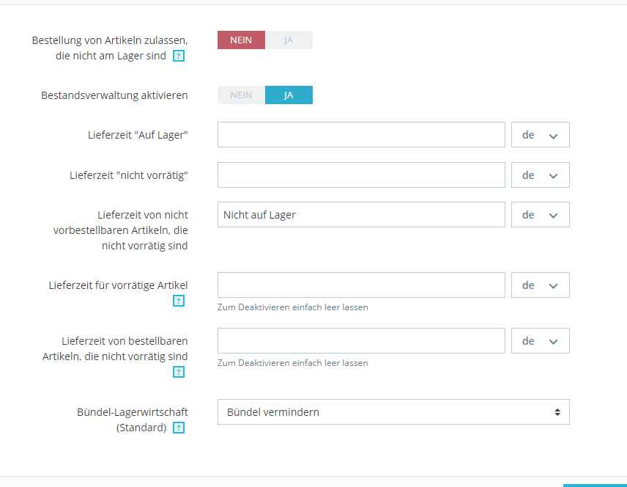Open language dropdown for bestellbare Artikel delivery time
This screenshot has height=487, width=627.
541,341
